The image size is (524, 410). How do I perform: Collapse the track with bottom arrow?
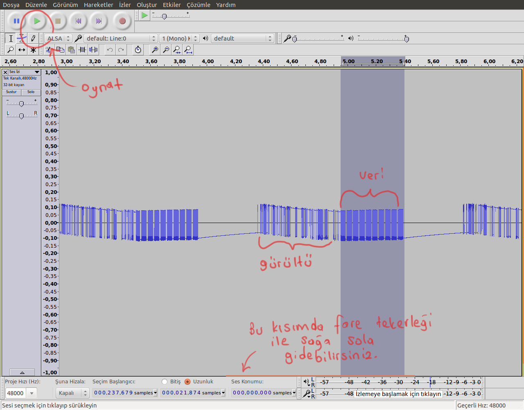(x=22, y=372)
